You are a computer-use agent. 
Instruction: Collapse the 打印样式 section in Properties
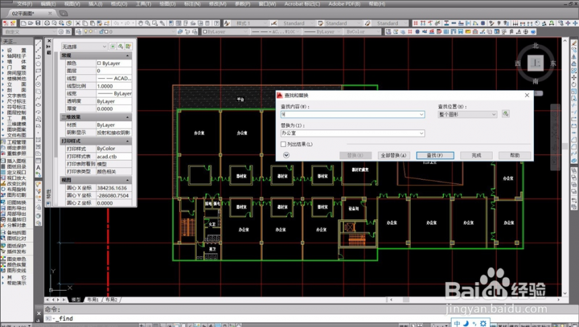click(x=128, y=141)
